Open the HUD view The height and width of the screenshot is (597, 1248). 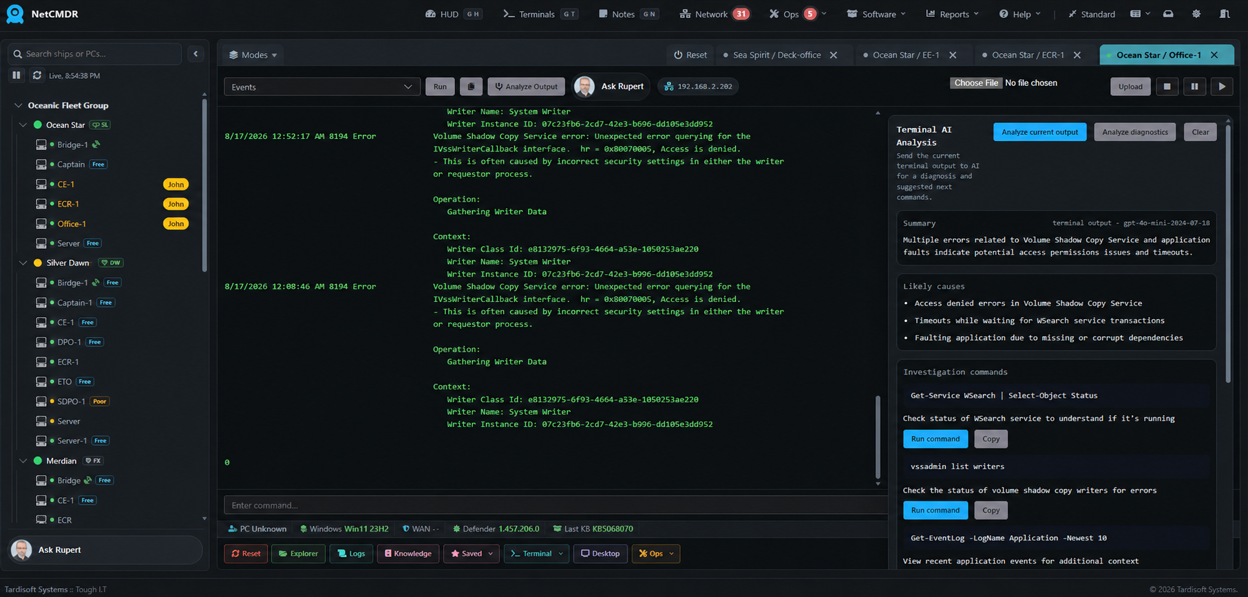pyautogui.click(x=453, y=14)
